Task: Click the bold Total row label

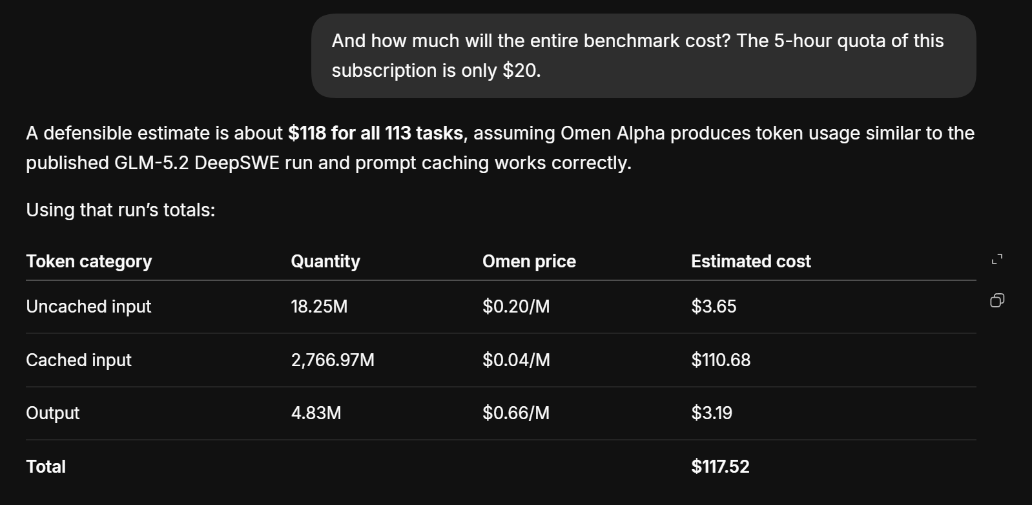Action: pyautogui.click(x=46, y=466)
